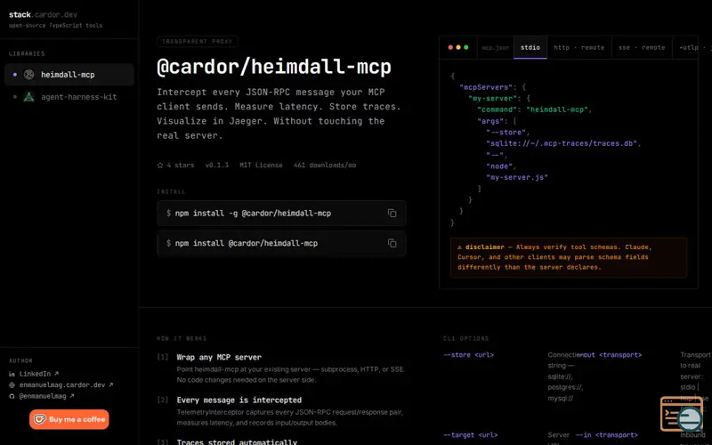Click the "my-server.js" string in JSON
The height and width of the screenshot is (445, 712).
point(517,177)
